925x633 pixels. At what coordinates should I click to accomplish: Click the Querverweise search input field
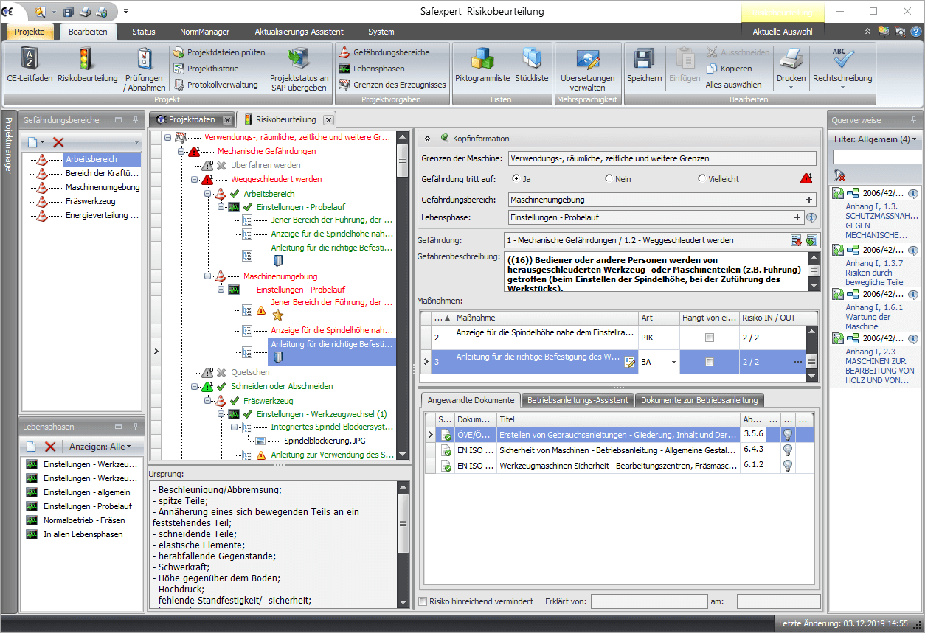click(876, 157)
